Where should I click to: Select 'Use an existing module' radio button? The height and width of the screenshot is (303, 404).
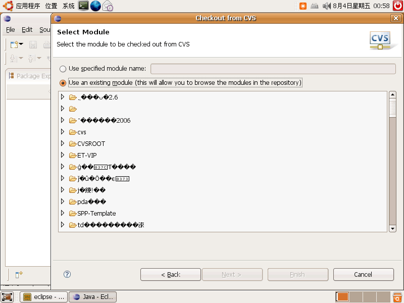pos(63,83)
